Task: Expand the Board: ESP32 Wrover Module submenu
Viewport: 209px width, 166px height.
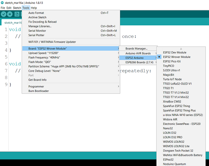Action: pyautogui.click(x=71, y=49)
